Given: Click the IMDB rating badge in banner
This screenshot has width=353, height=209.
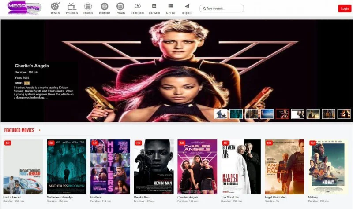Looking at the screenshot, I should (27, 83).
